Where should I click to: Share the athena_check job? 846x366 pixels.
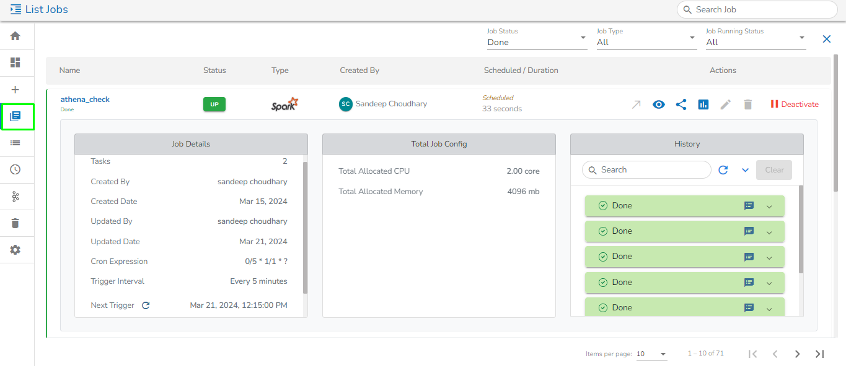pyautogui.click(x=681, y=104)
